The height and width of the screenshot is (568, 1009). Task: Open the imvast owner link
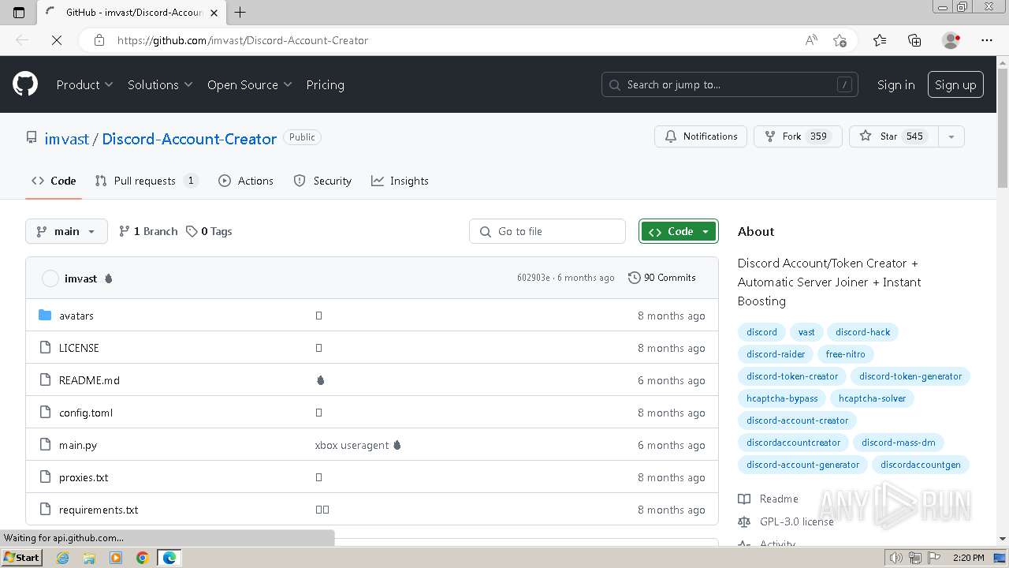coord(66,139)
